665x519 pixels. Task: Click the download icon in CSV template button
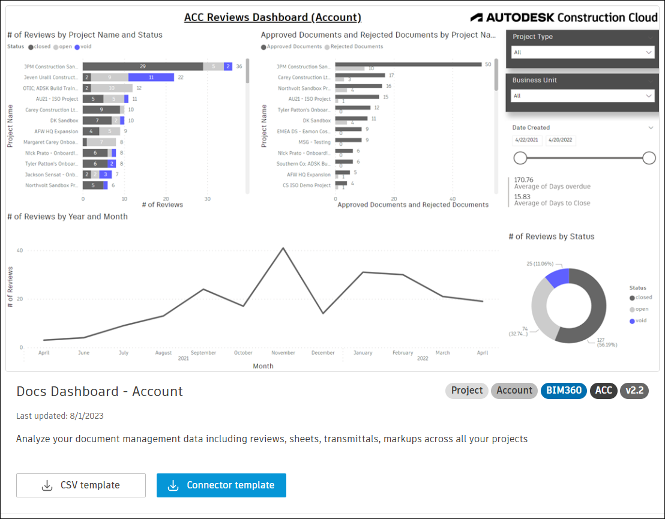pos(47,485)
